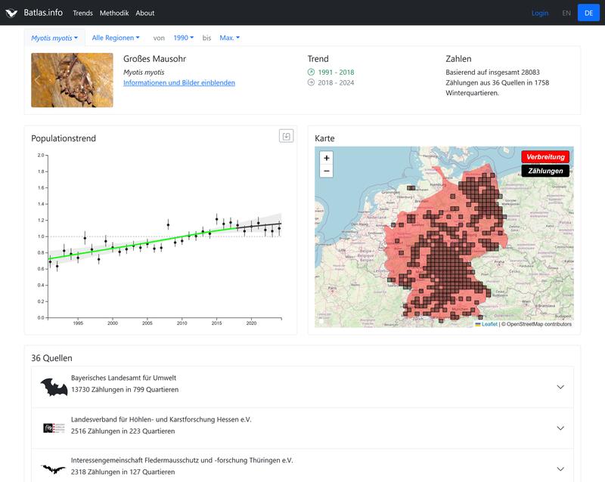Expand Landesverband für Höhlen- und Karstforschung Hessen
The height and width of the screenshot is (482, 605).
coord(302,428)
